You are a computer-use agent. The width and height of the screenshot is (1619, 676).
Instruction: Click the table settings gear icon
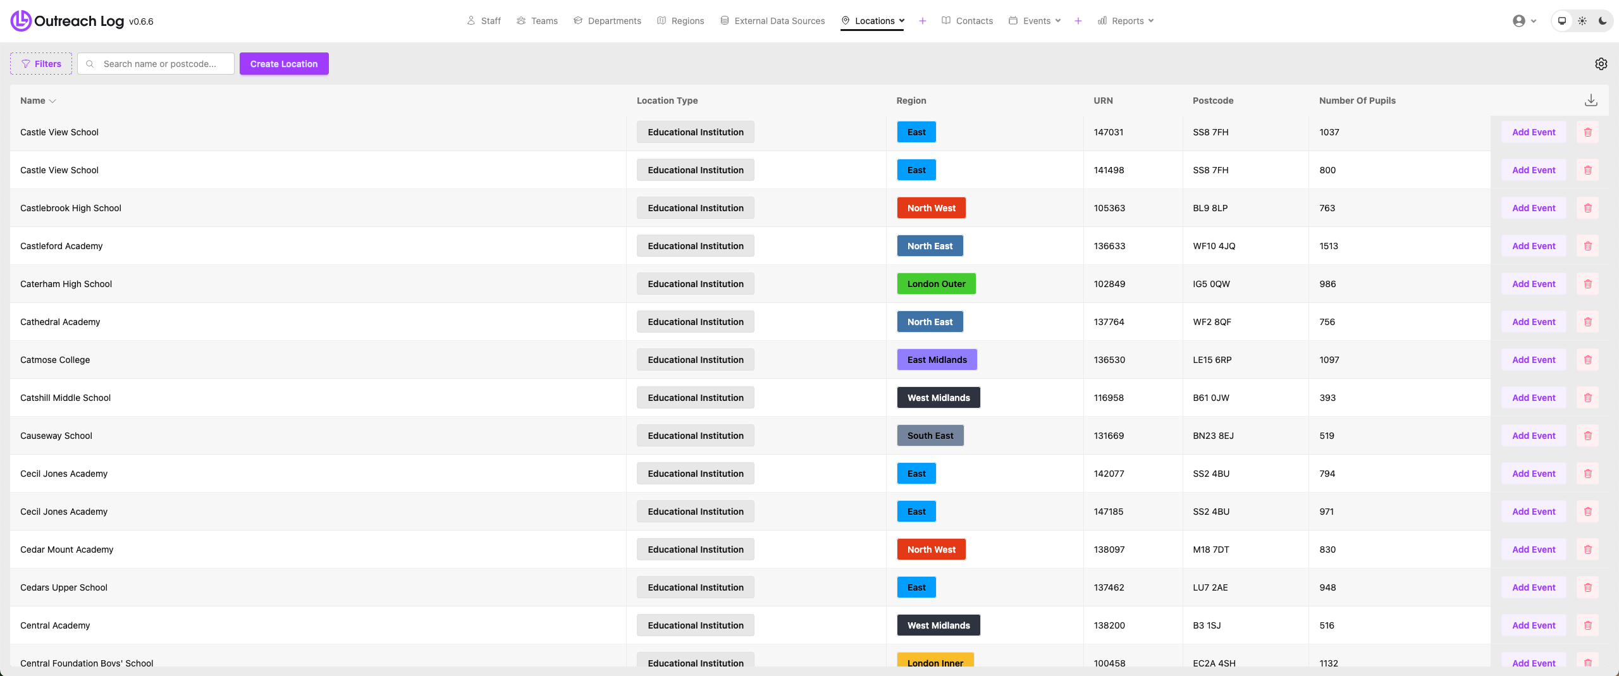[x=1601, y=64]
